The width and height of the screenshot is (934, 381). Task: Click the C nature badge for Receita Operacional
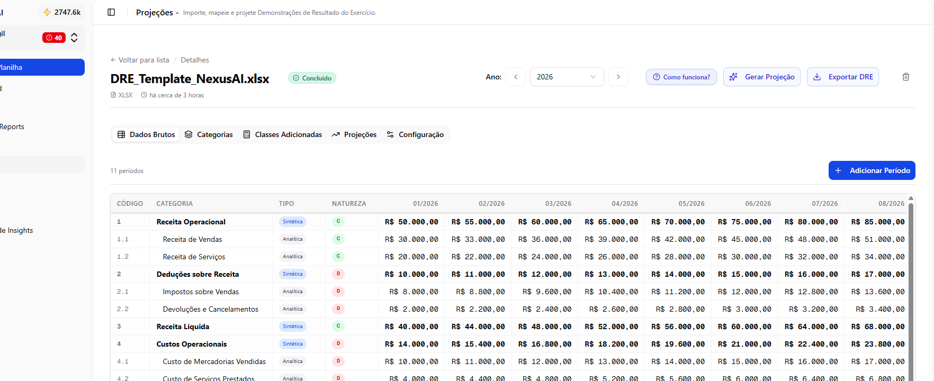tap(338, 222)
